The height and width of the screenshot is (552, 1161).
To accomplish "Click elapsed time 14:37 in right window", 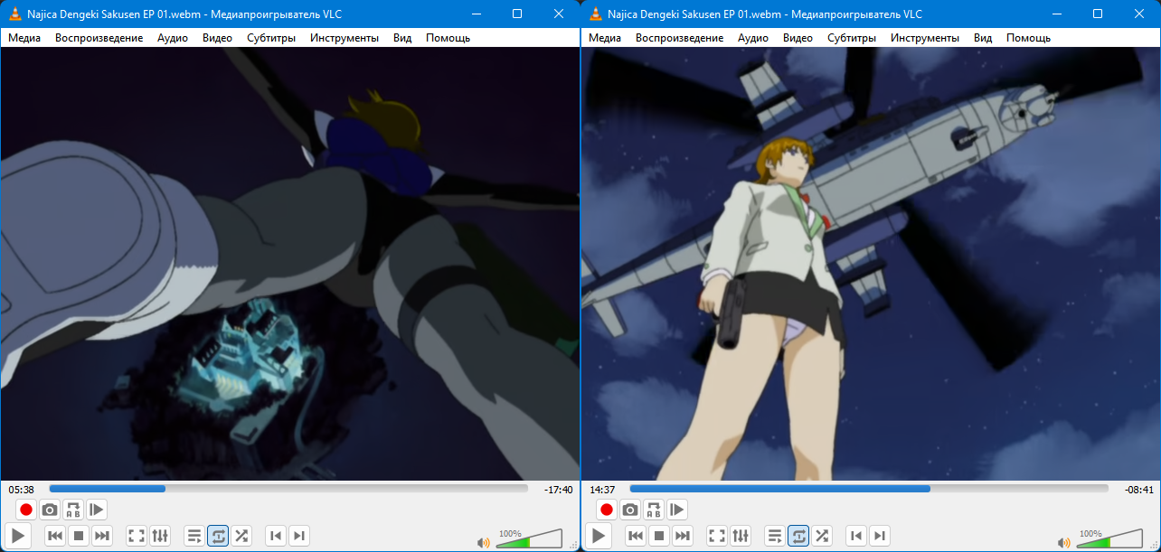I will (602, 490).
